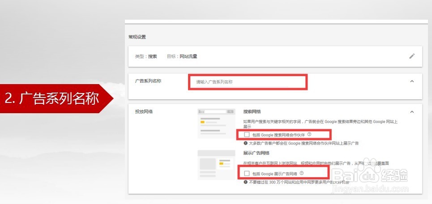Click the 投放网络 section label
The width and height of the screenshot is (432, 204).
click(x=144, y=112)
